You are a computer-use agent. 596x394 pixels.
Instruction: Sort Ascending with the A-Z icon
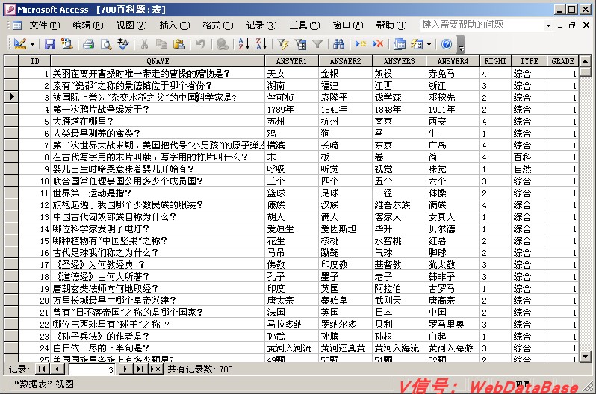coord(243,44)
